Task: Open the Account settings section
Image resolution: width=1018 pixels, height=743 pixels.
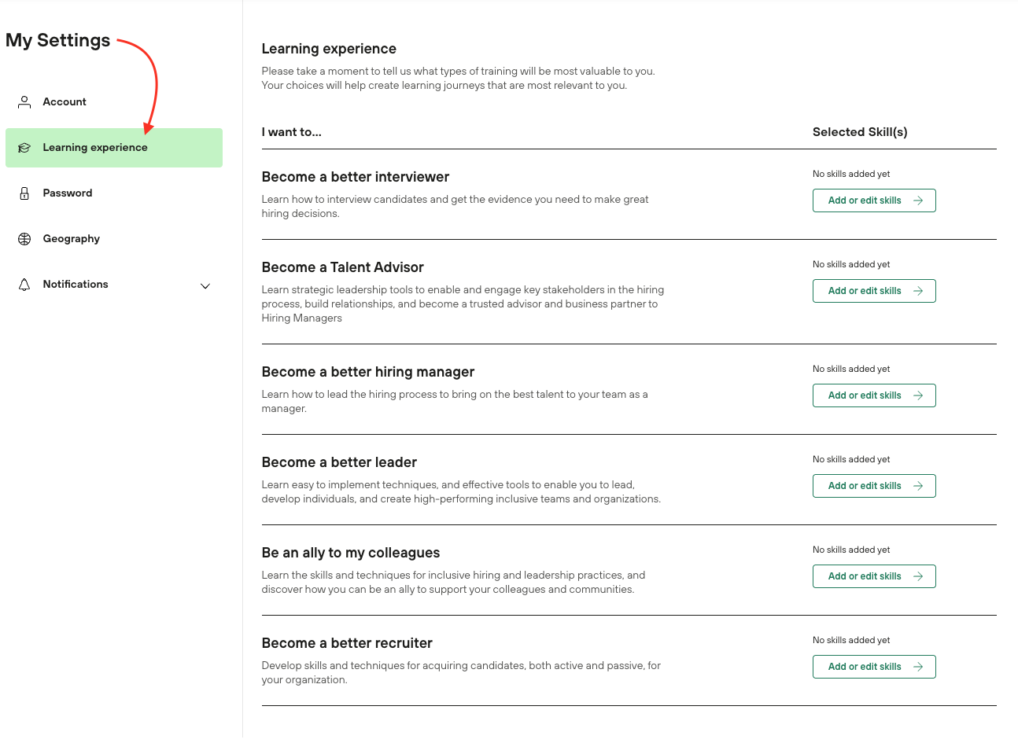Action: point(65,102)
